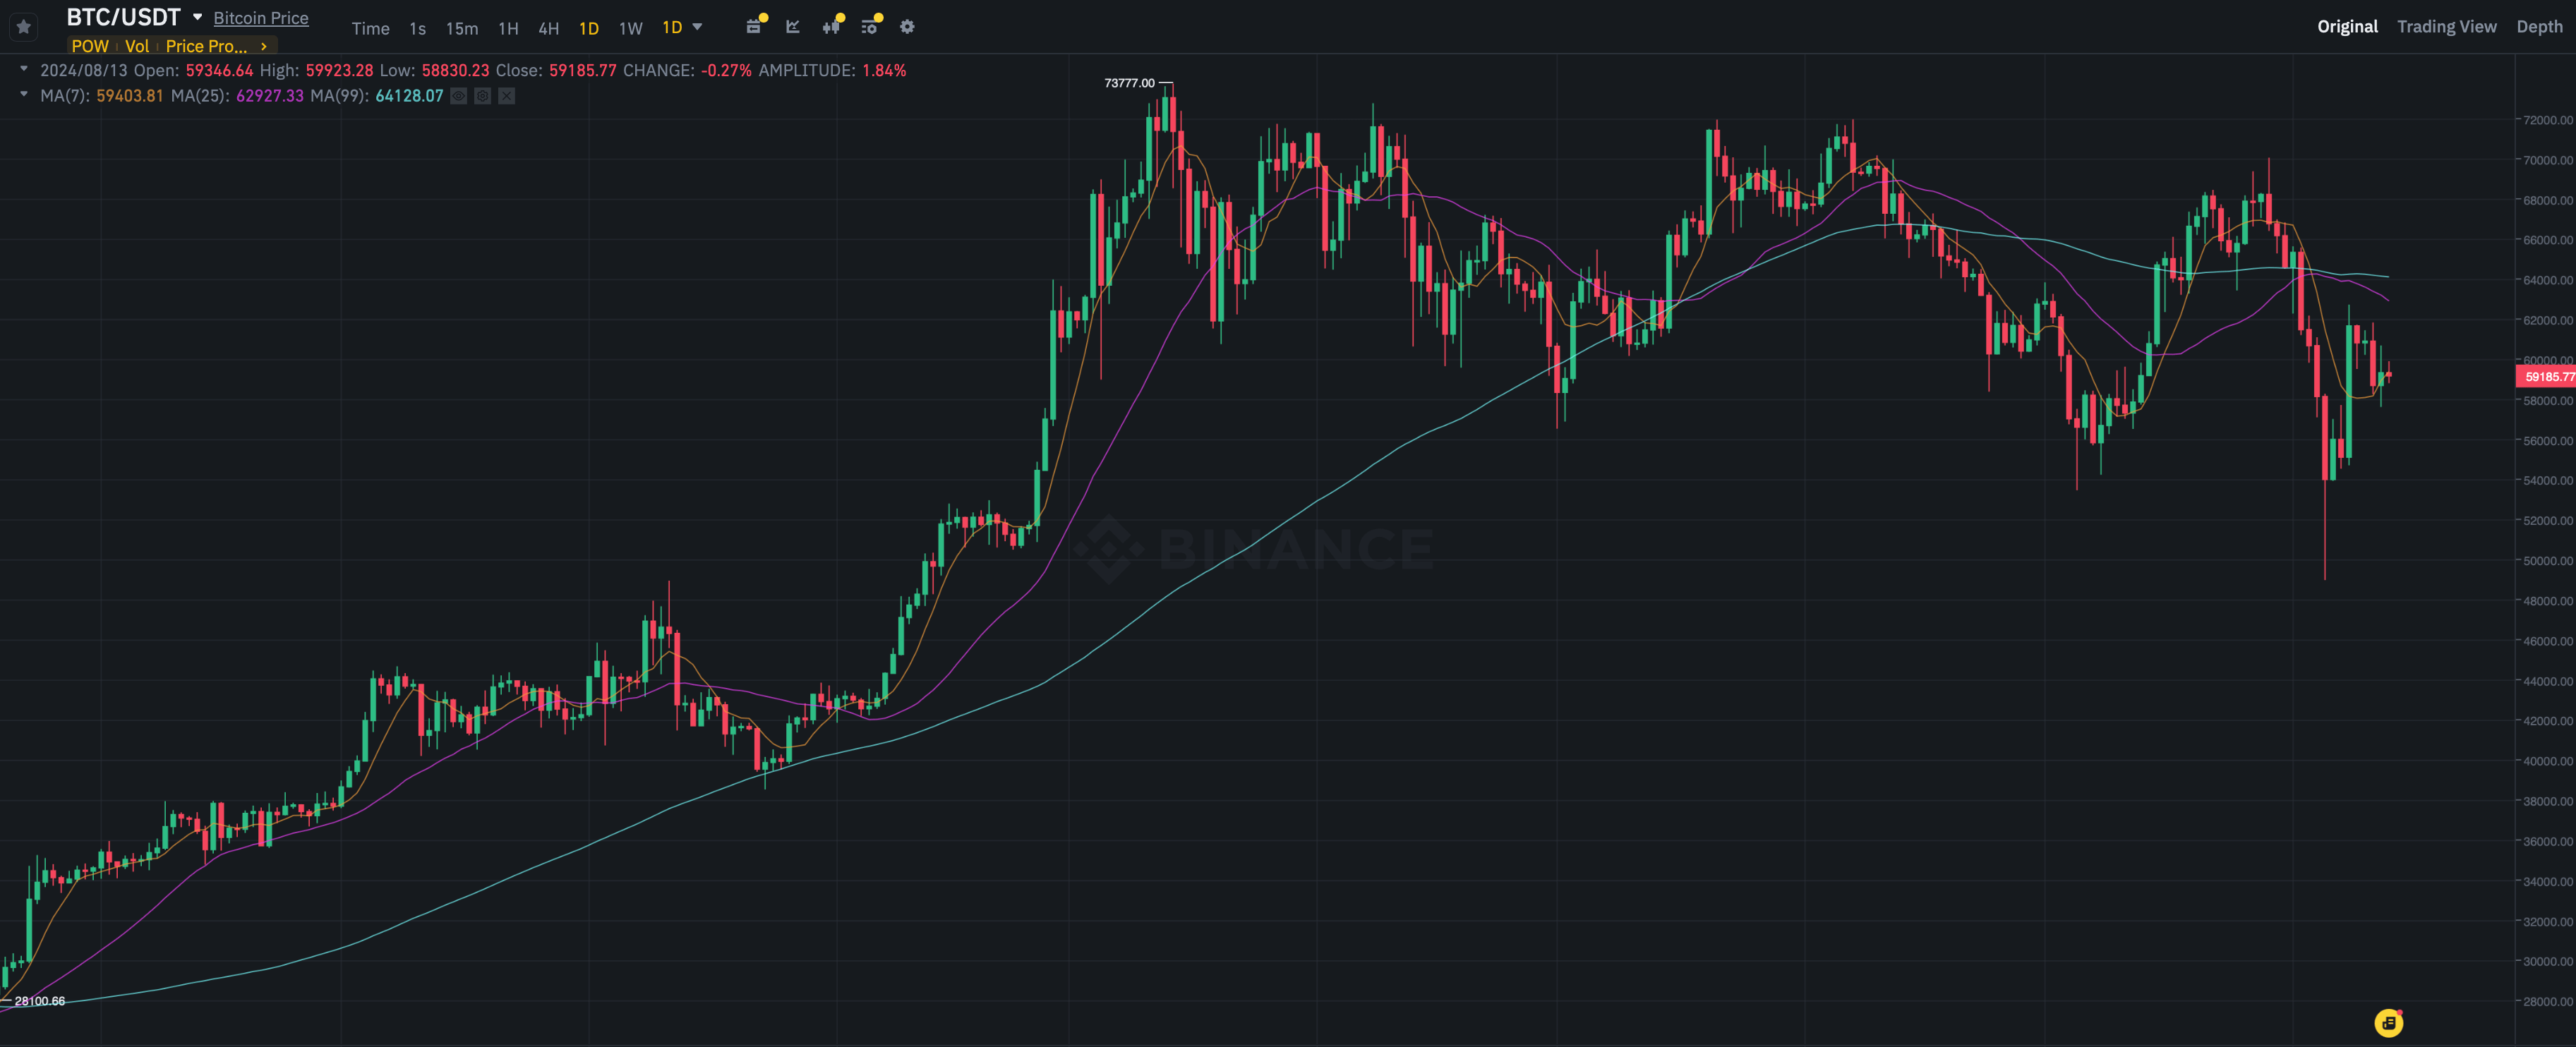Click the Low value 58830.23
Viewport: 2576px width, 1047px height.
pos(455,70)
